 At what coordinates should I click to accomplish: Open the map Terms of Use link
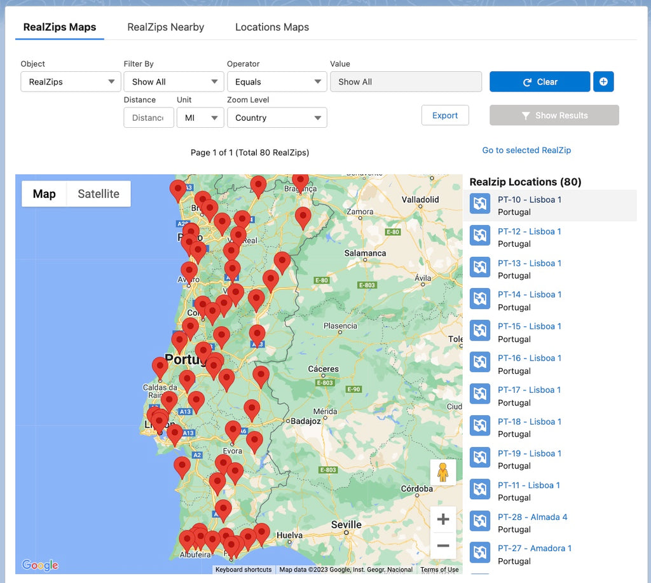point(439,570)
